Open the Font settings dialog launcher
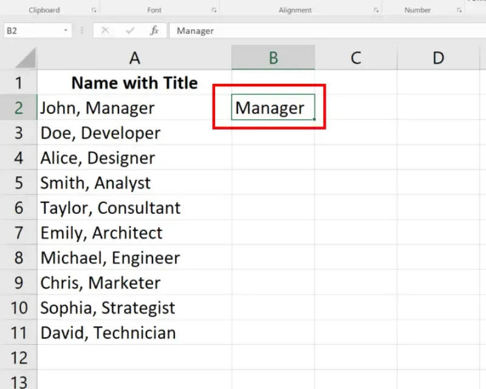The image size is (486, 389). click(x=214, y=10)
